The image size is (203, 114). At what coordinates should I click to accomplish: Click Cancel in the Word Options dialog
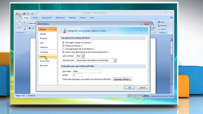[x=142, y=88]
